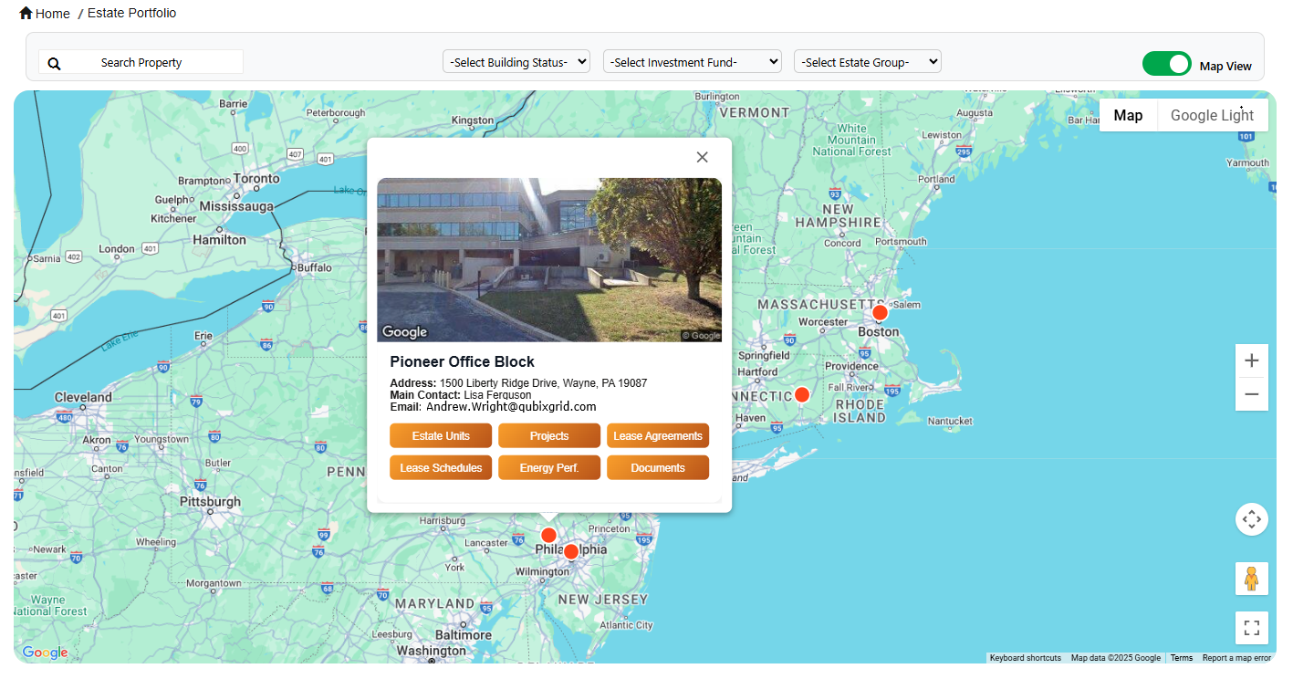Image resolution: width=1293 pixels, height=679 pixels.
Task: Switch to Google Light map style
Action: pos(1212,115)
